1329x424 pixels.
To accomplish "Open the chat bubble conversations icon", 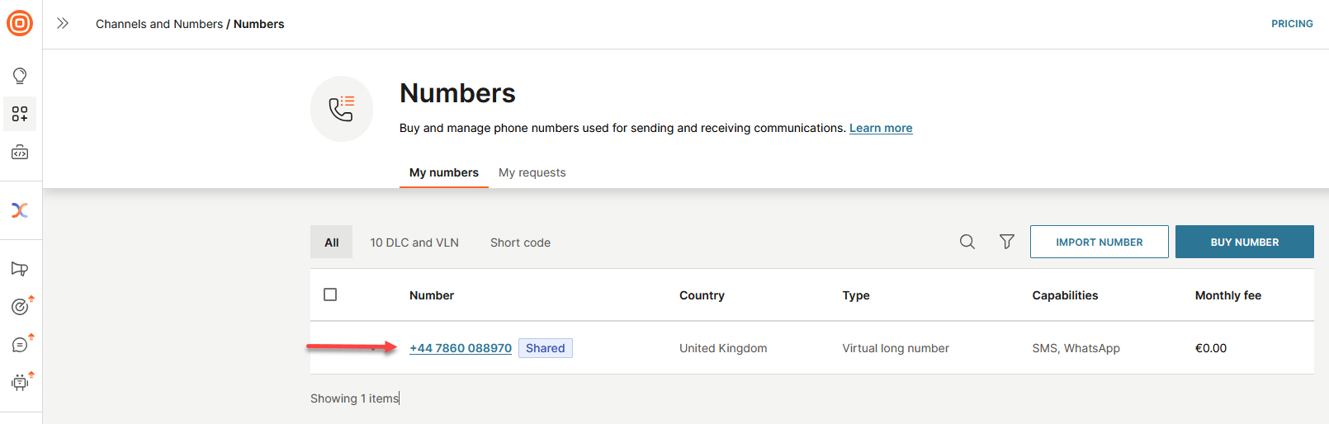I will 20,345.
